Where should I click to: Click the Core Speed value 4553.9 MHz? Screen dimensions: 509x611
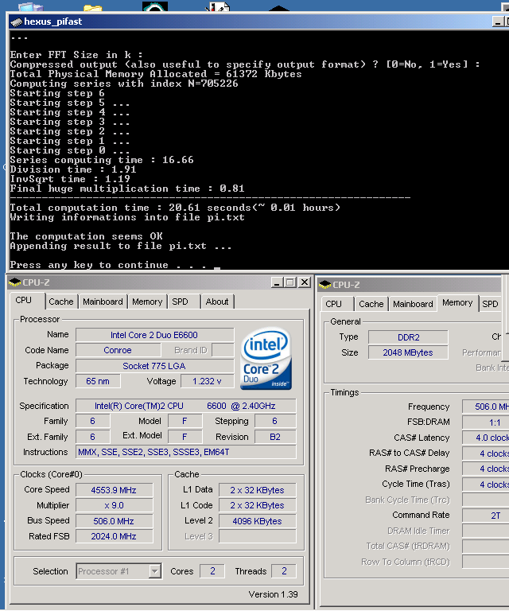click(x=114, y=490)
